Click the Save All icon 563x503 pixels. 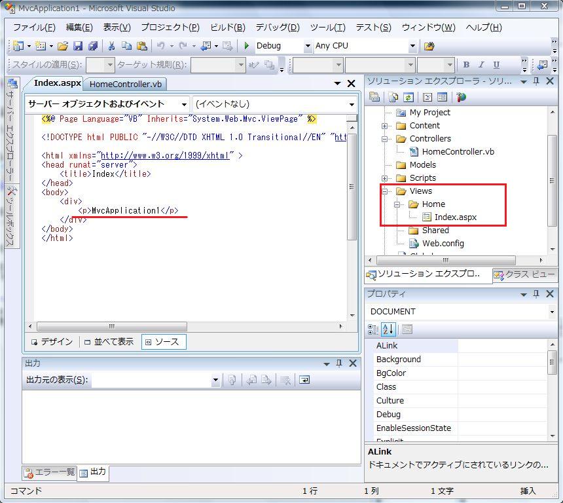(x=92, y=46)
